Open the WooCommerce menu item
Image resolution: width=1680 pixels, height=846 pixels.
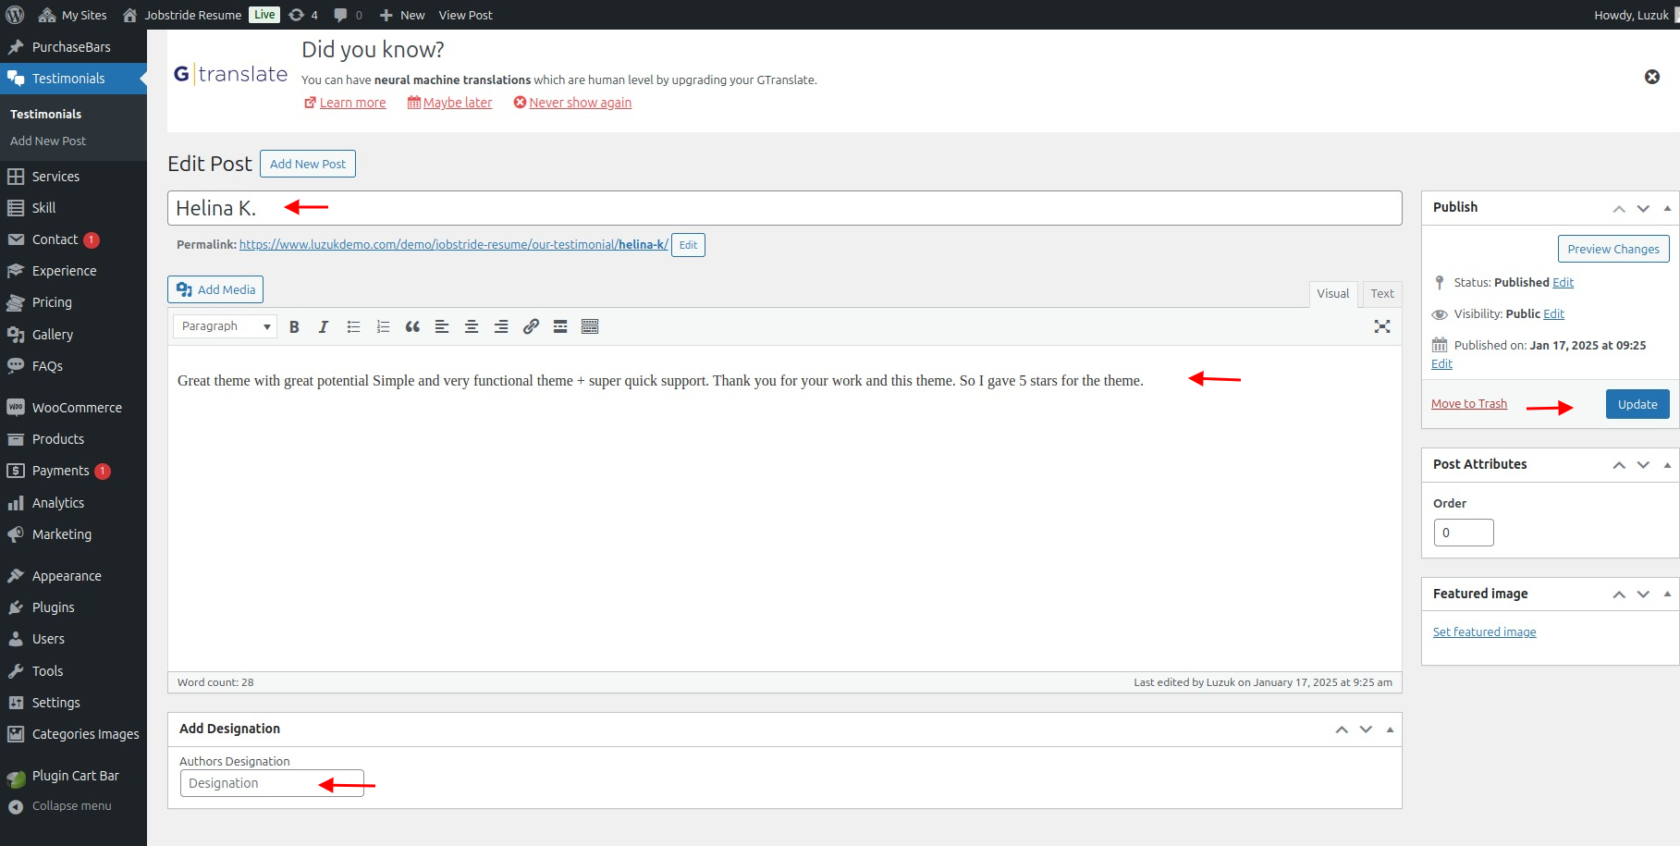[x=77, y=408]
